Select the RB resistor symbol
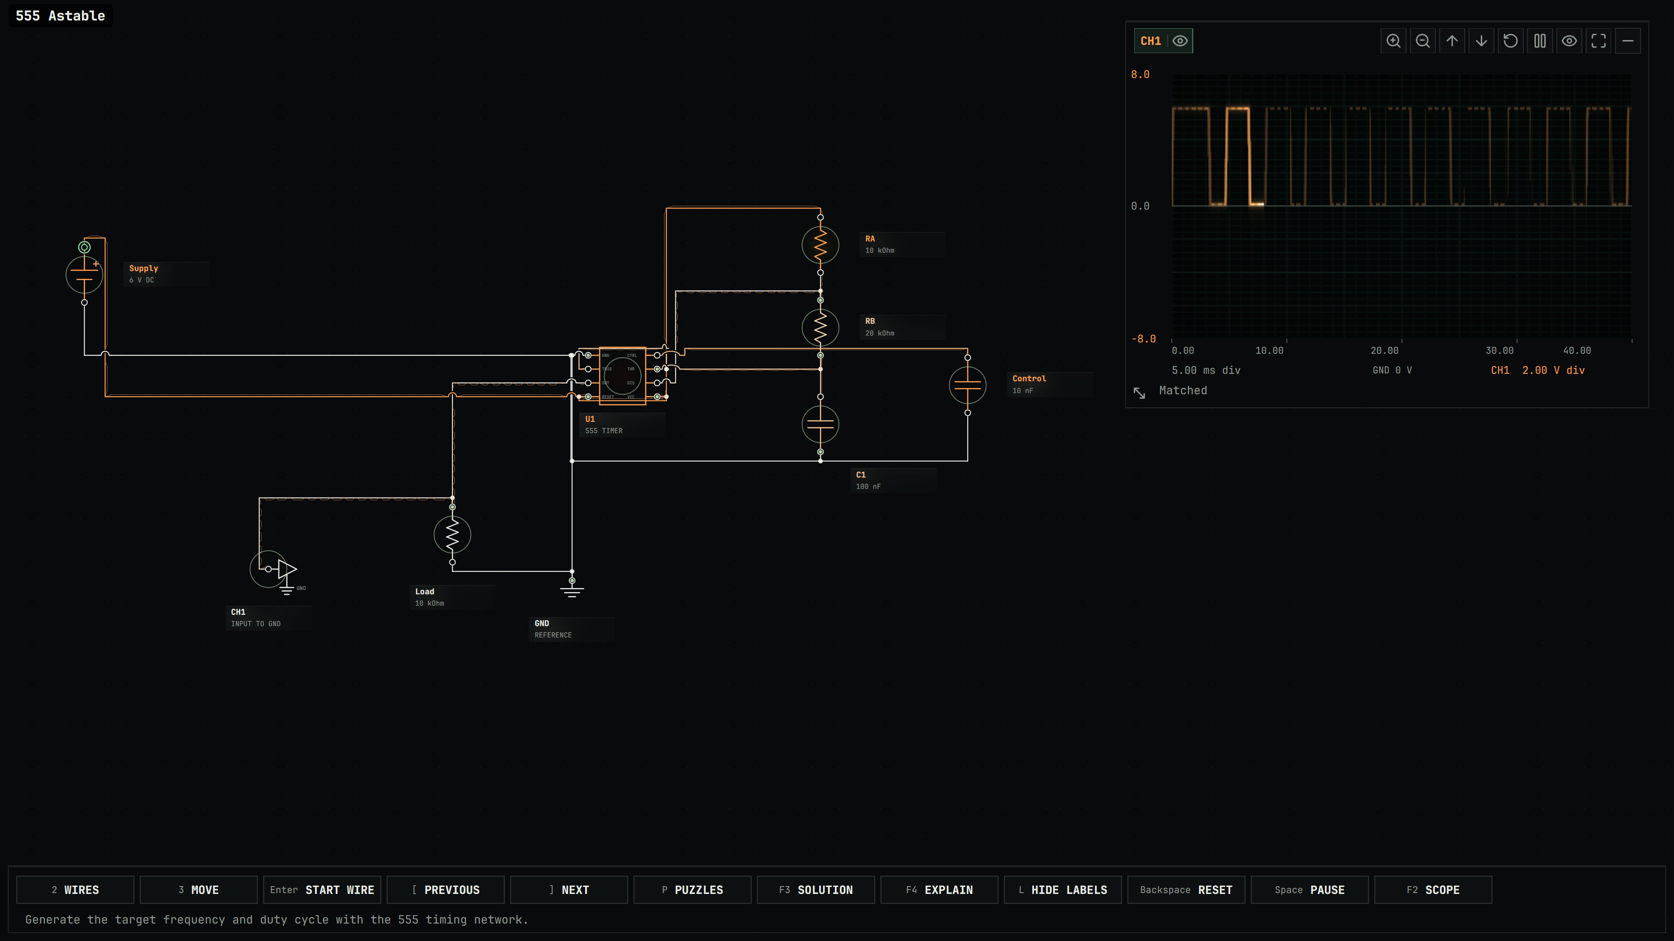Viewport: 1674px width, 941px height. click(820, 327)
